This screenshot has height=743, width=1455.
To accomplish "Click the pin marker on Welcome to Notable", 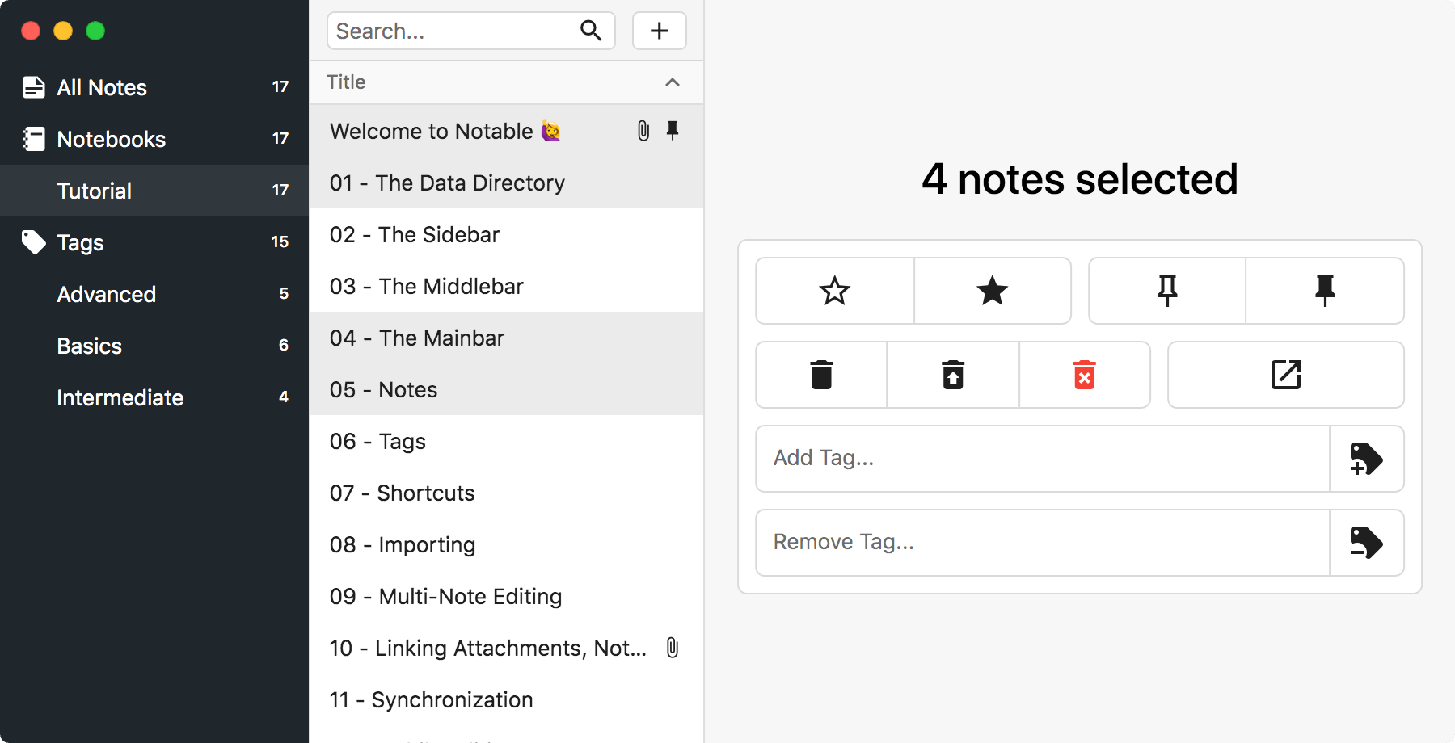I will 673,130.
